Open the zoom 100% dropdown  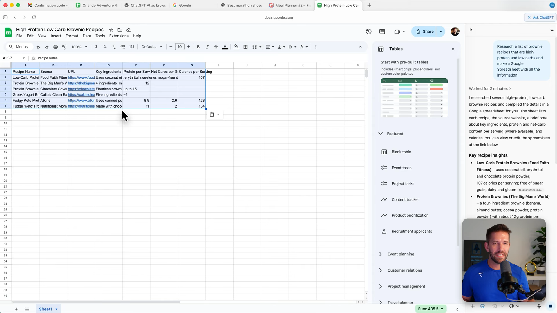(x=79, y=47)
